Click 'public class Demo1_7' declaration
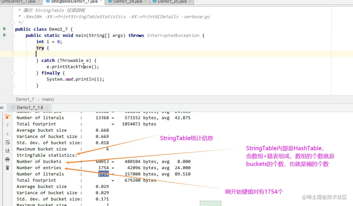Screen dimensions: 353x206 pos(44,29)
